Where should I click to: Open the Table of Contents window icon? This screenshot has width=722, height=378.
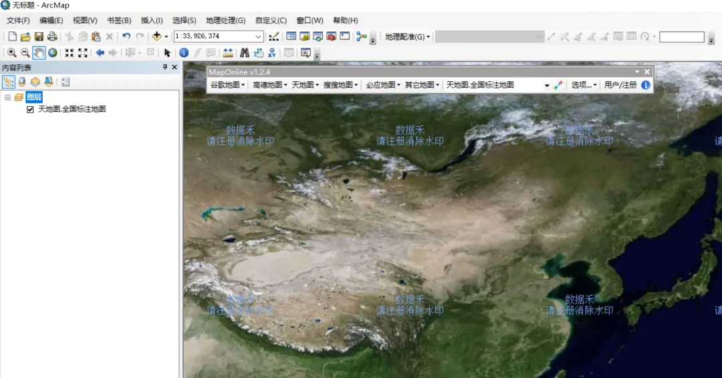pyautogui.click(x=291, y=36)
